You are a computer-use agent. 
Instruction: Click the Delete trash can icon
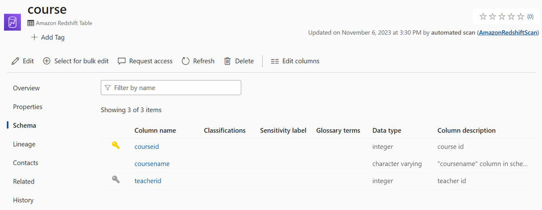point(227,61)
